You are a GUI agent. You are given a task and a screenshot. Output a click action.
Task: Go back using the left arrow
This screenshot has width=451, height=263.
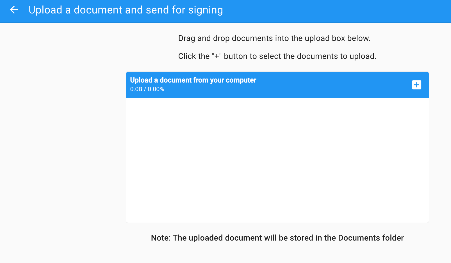coord(14,10)
